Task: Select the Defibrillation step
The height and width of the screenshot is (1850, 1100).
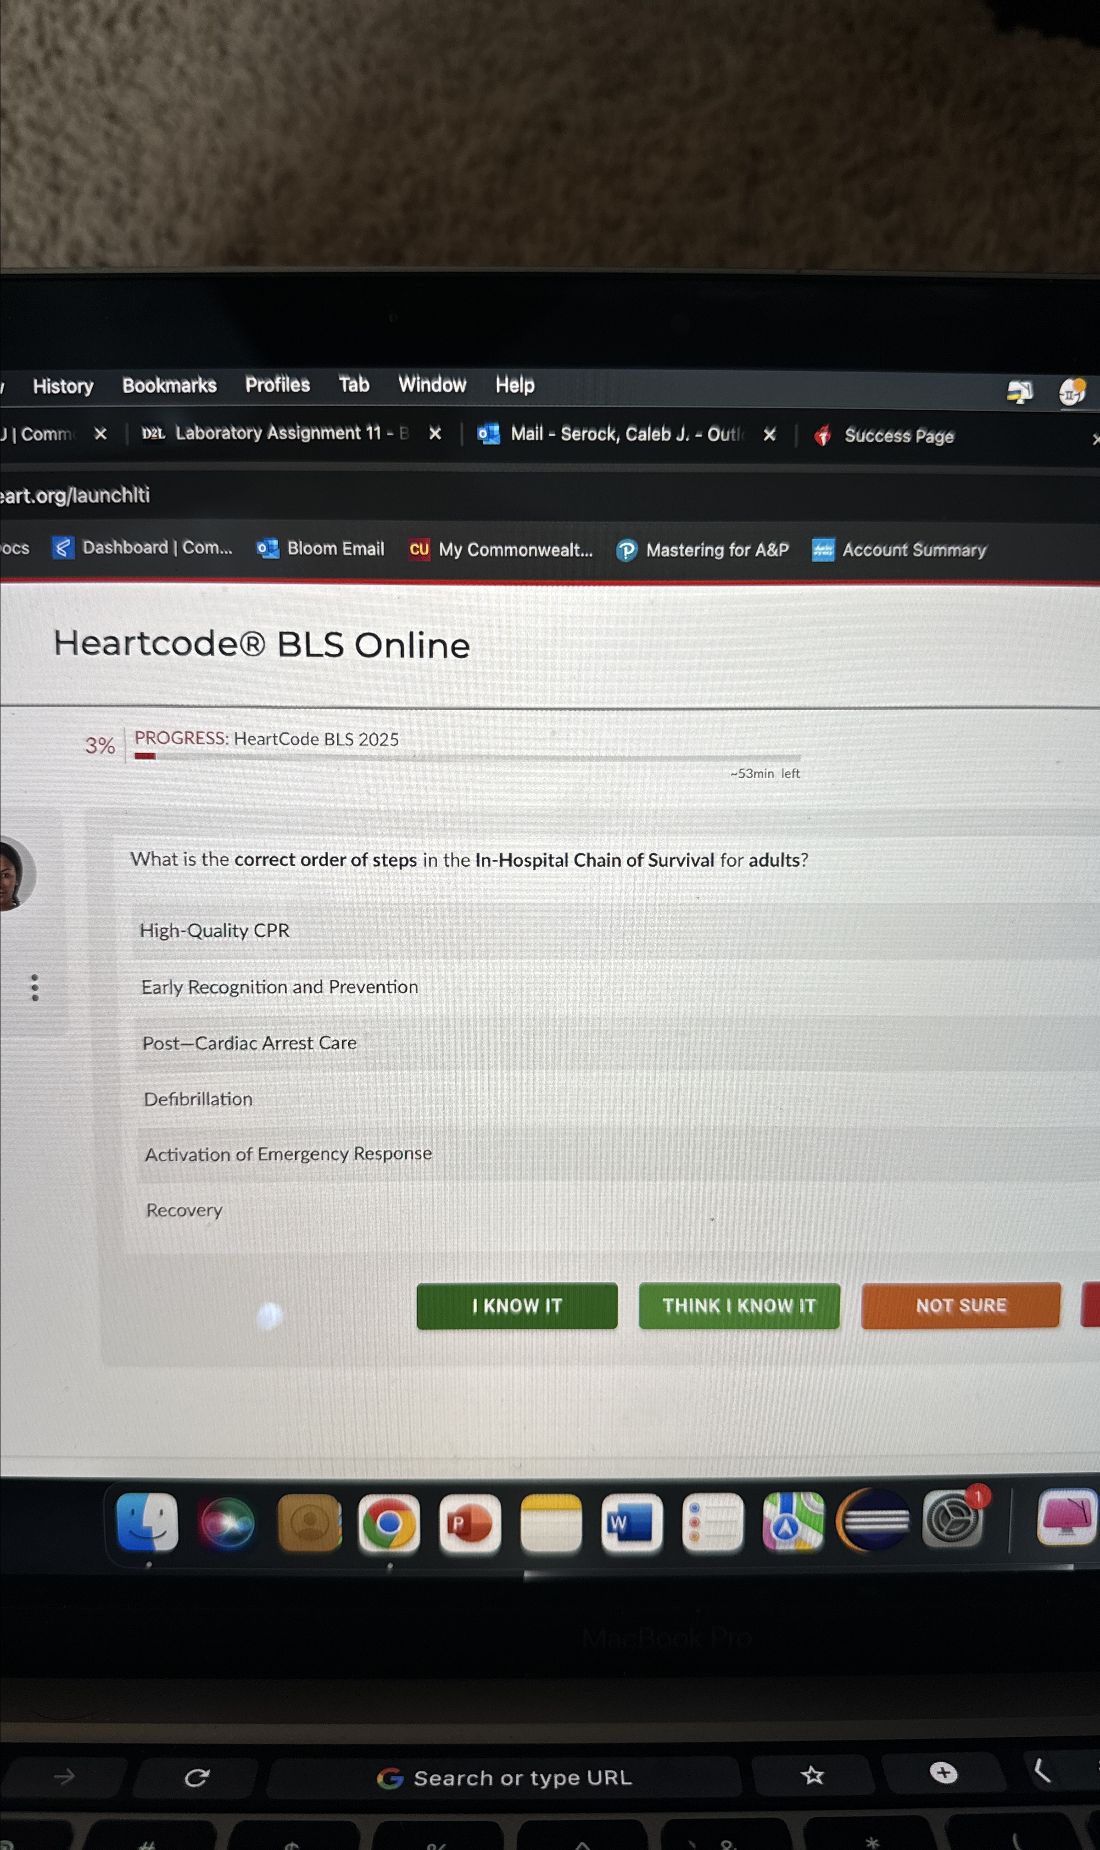Action: coord(618,1099)
